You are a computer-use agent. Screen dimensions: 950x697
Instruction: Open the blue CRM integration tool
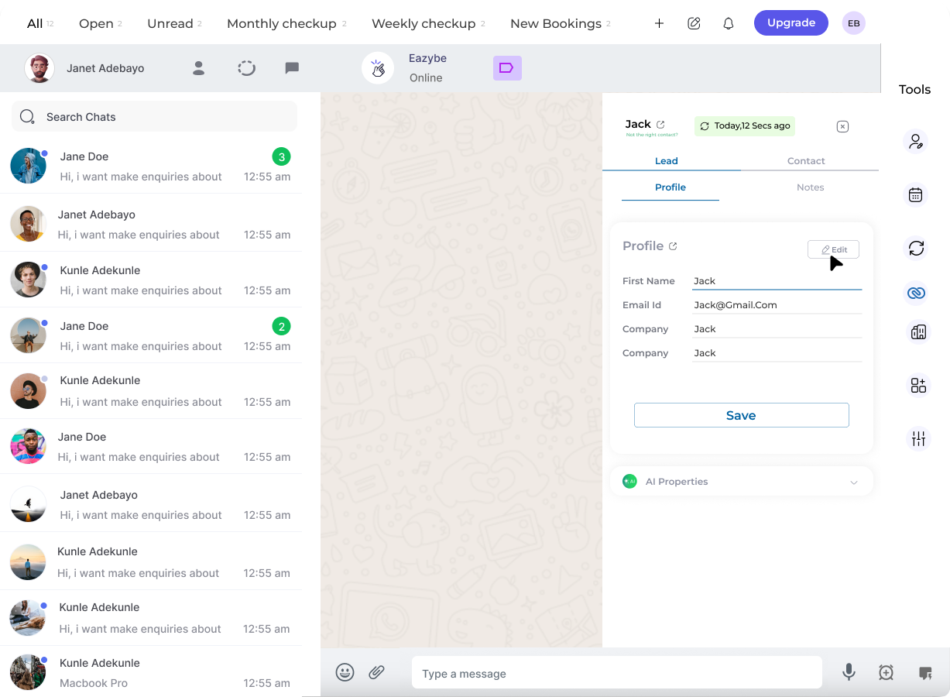pos(916,293)
